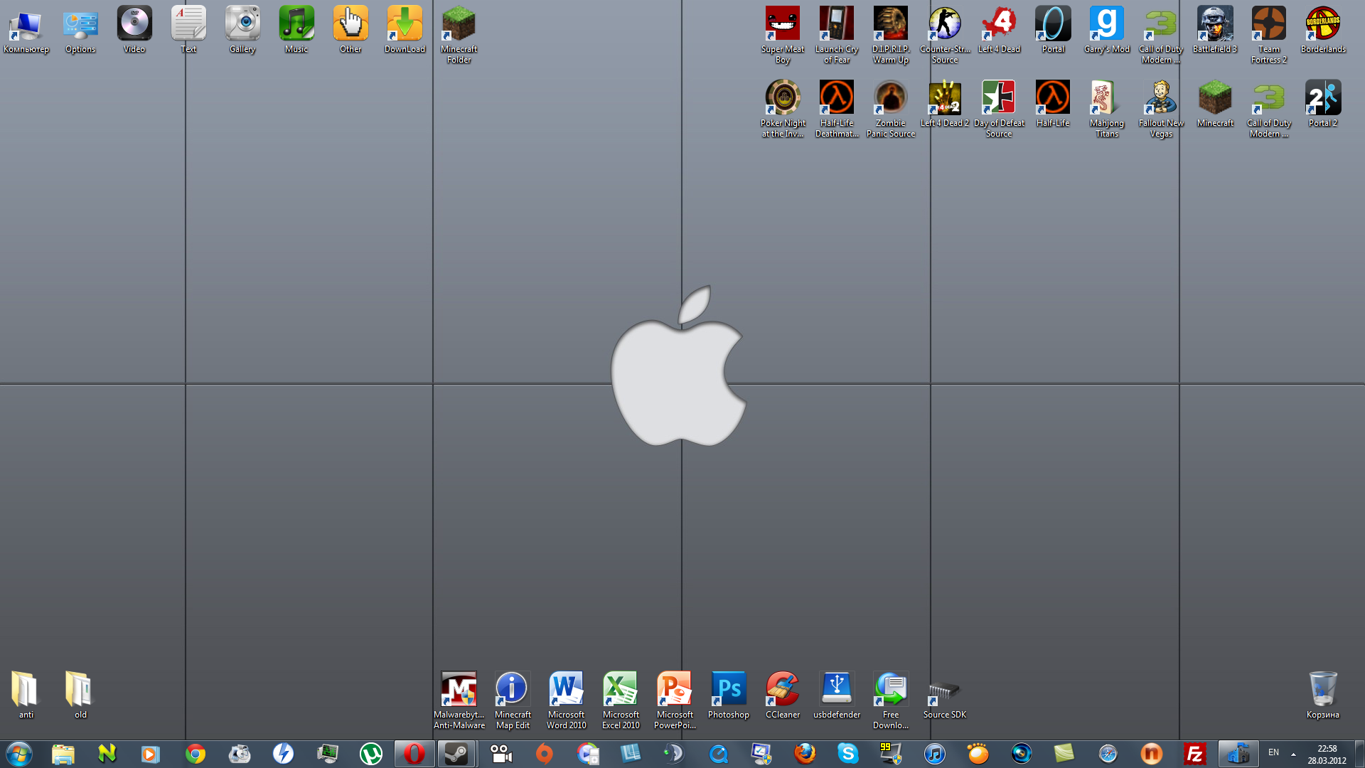The width and height of the screenshot is (1365, 768).
Task: Launch Google Chrome from taskbar
Action: click(196, 754)
